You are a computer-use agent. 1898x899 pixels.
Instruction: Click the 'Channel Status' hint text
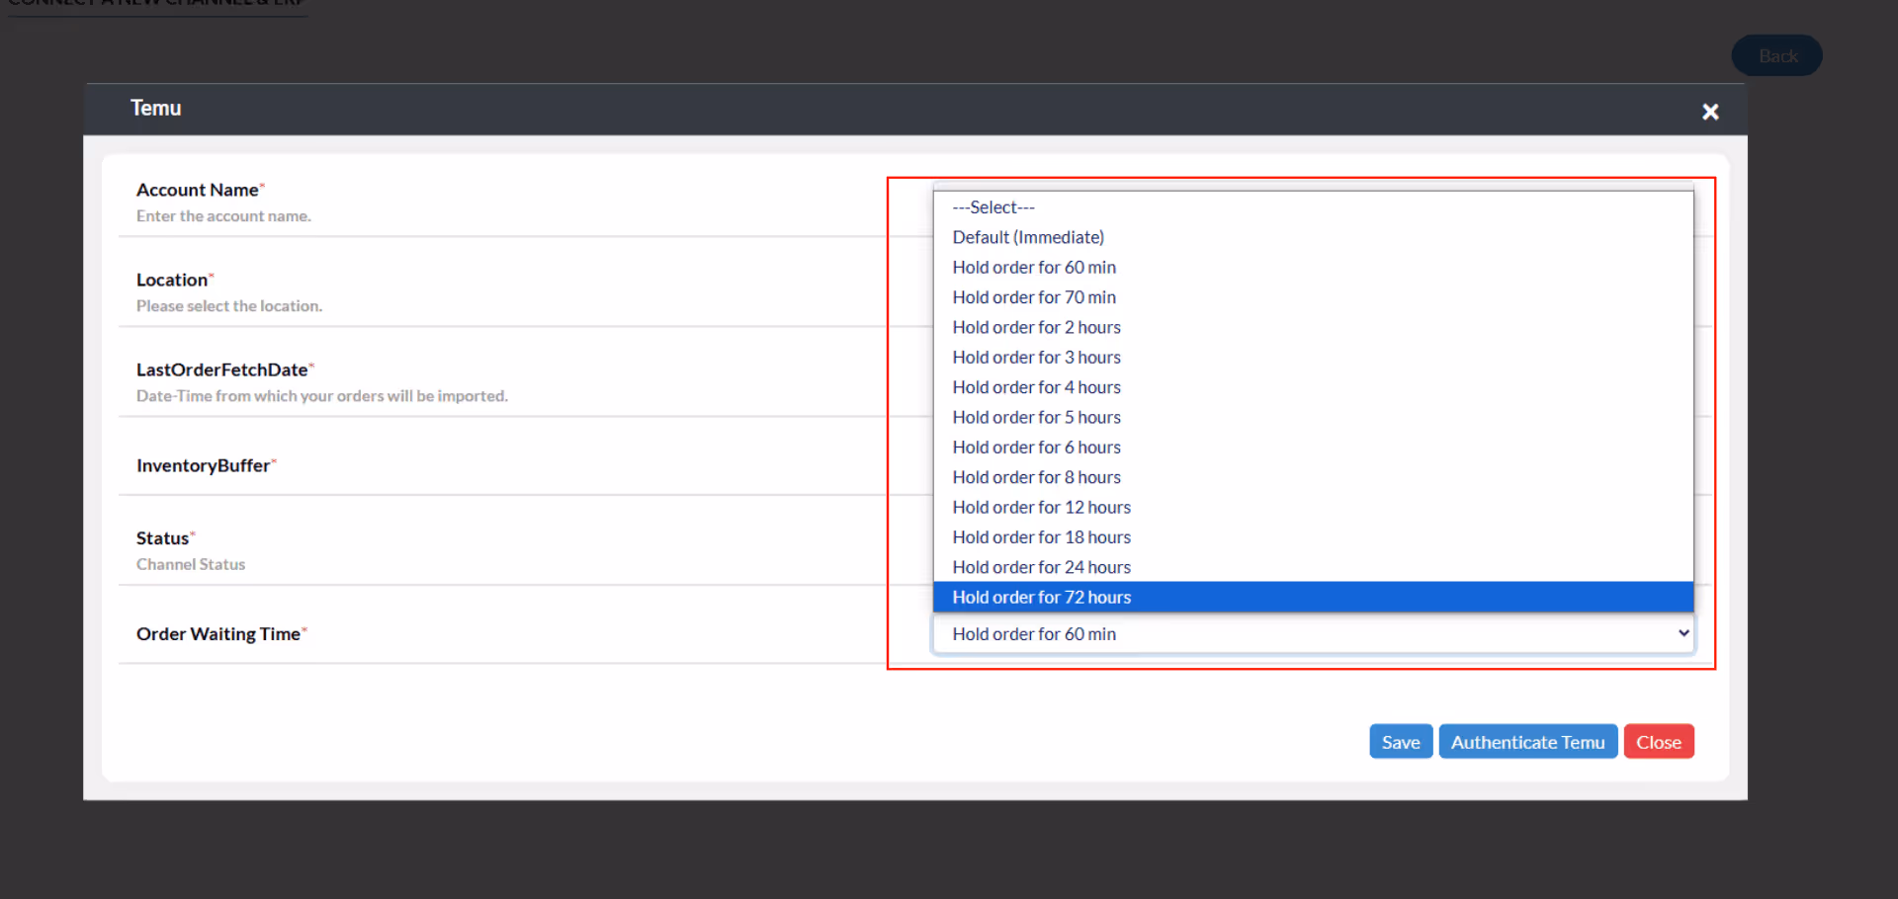pos(191,564)
